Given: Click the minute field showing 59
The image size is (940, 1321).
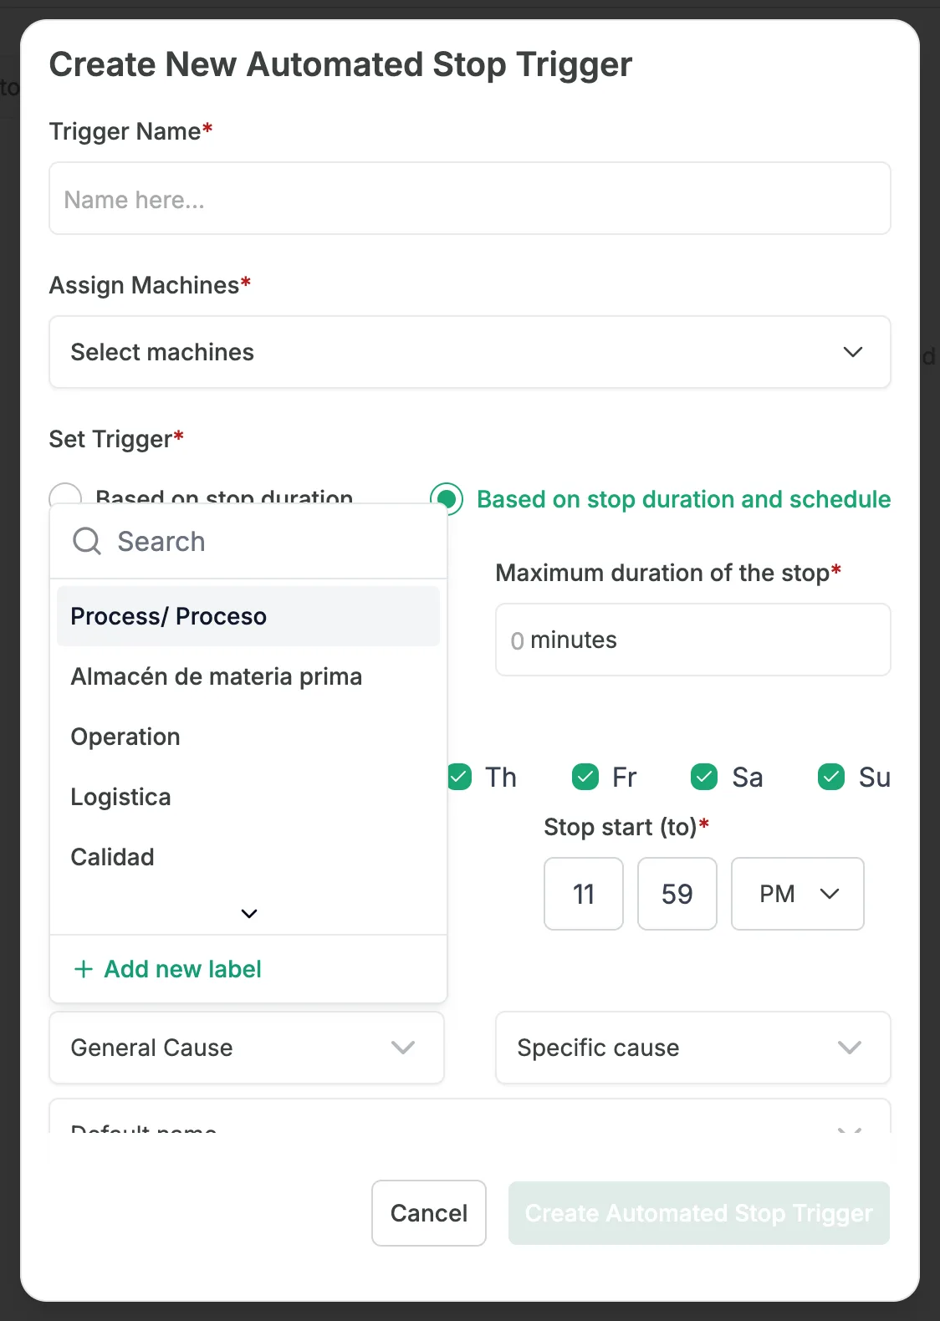Looking at the screenshot, I should pos(677,894).
